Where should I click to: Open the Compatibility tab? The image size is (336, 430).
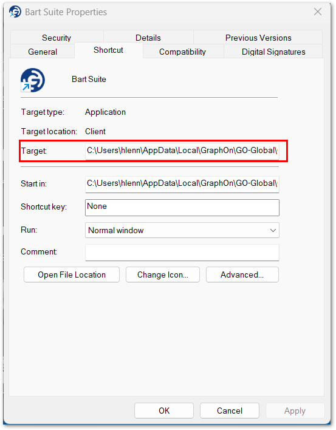pyautogui.click(x=182, y=52)
